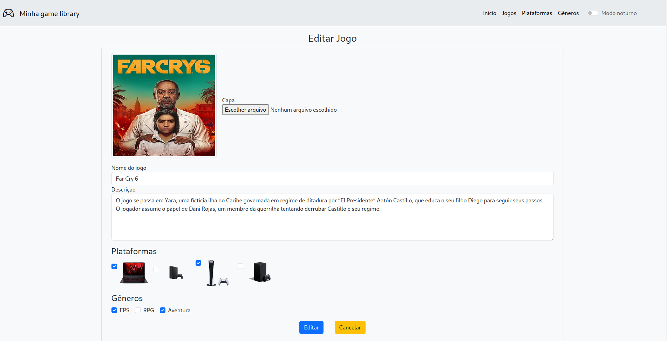
Task: Focus the Nome do jogo input field
Action: (x=332, y=179)
